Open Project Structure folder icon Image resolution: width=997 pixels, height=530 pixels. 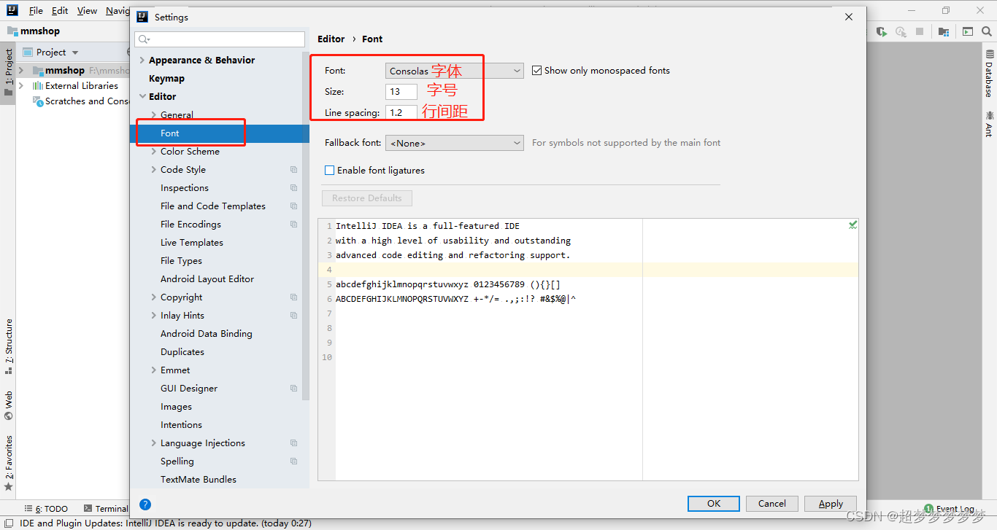point(944,31)
